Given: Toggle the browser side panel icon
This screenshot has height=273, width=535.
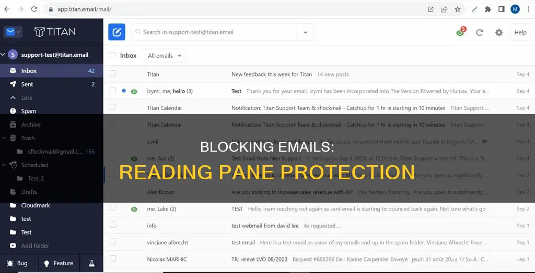Looking at the screenshot, I should coord(501,9).
